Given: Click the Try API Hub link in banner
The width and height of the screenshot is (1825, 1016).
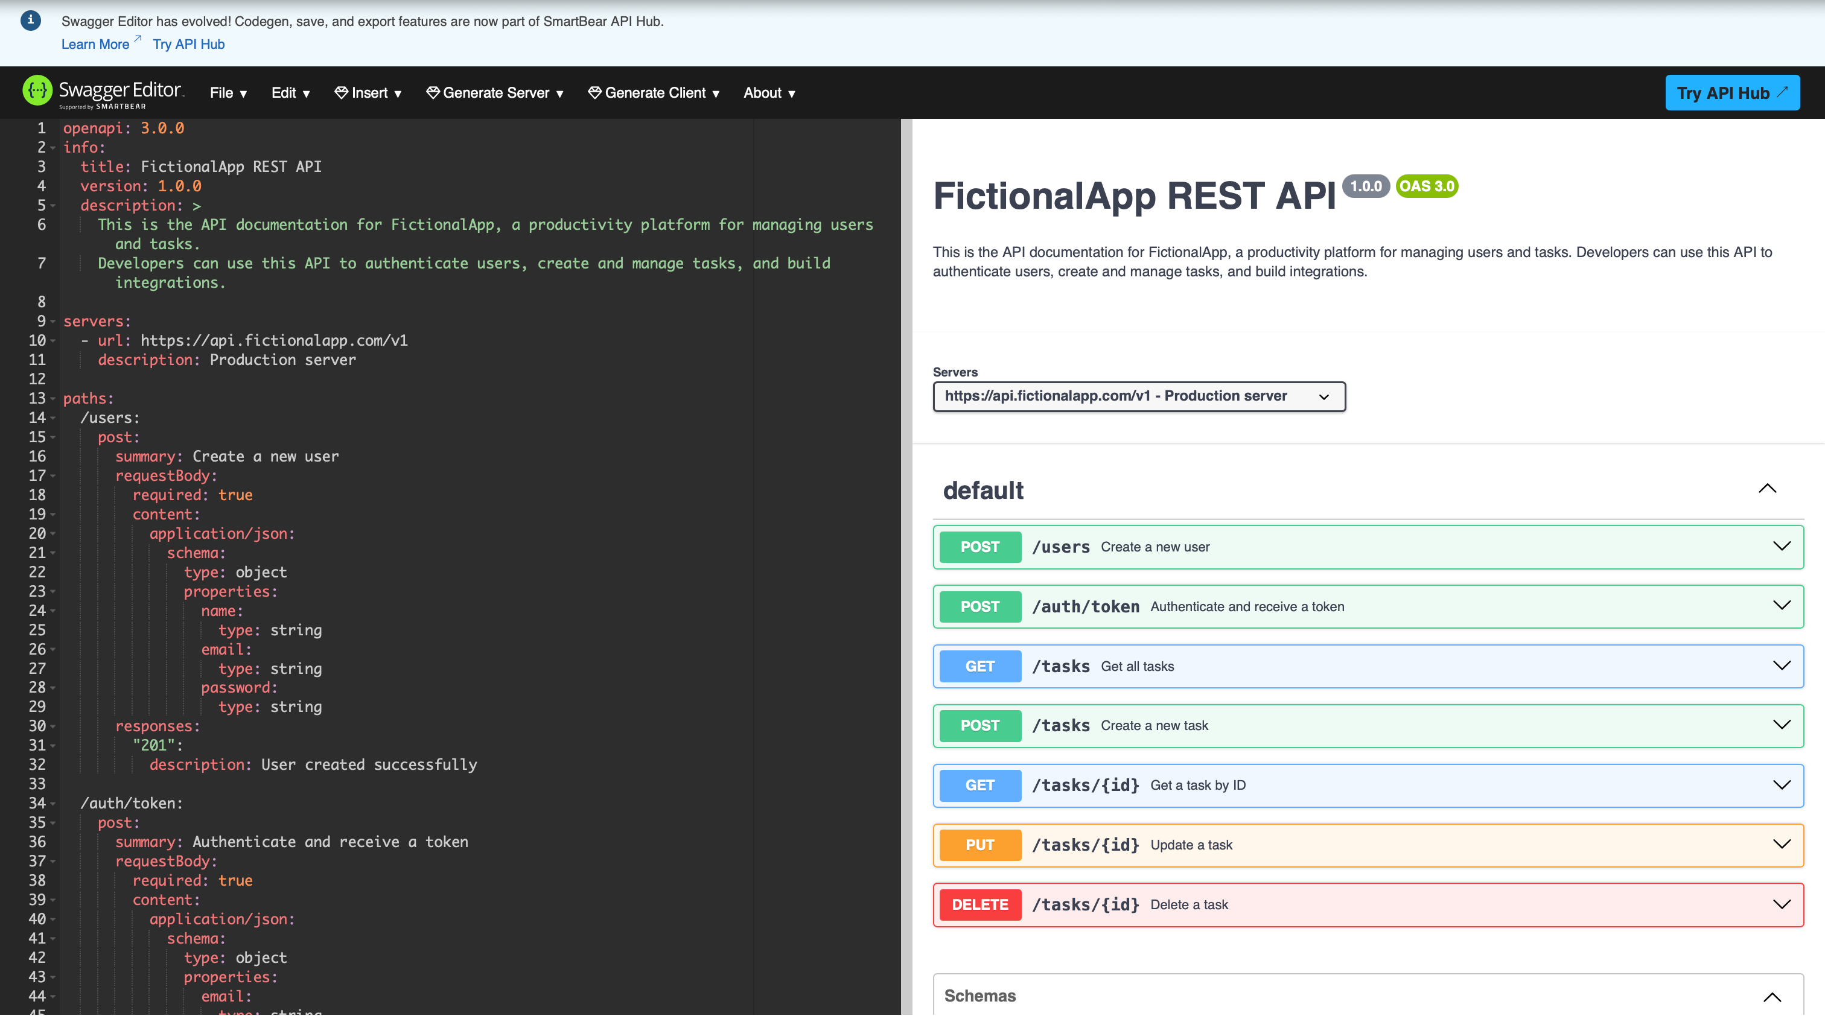Looking at the screenshot, I should point(188,44).
